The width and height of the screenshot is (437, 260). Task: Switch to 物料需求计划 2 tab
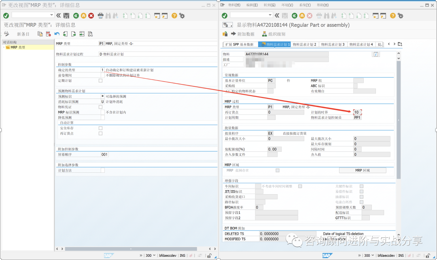(304, 44)
